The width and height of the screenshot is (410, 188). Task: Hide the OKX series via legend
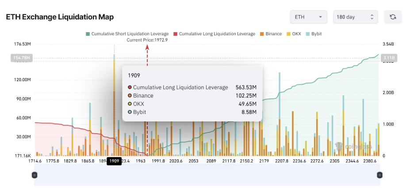pyautogui.click(x=294, y=34)
